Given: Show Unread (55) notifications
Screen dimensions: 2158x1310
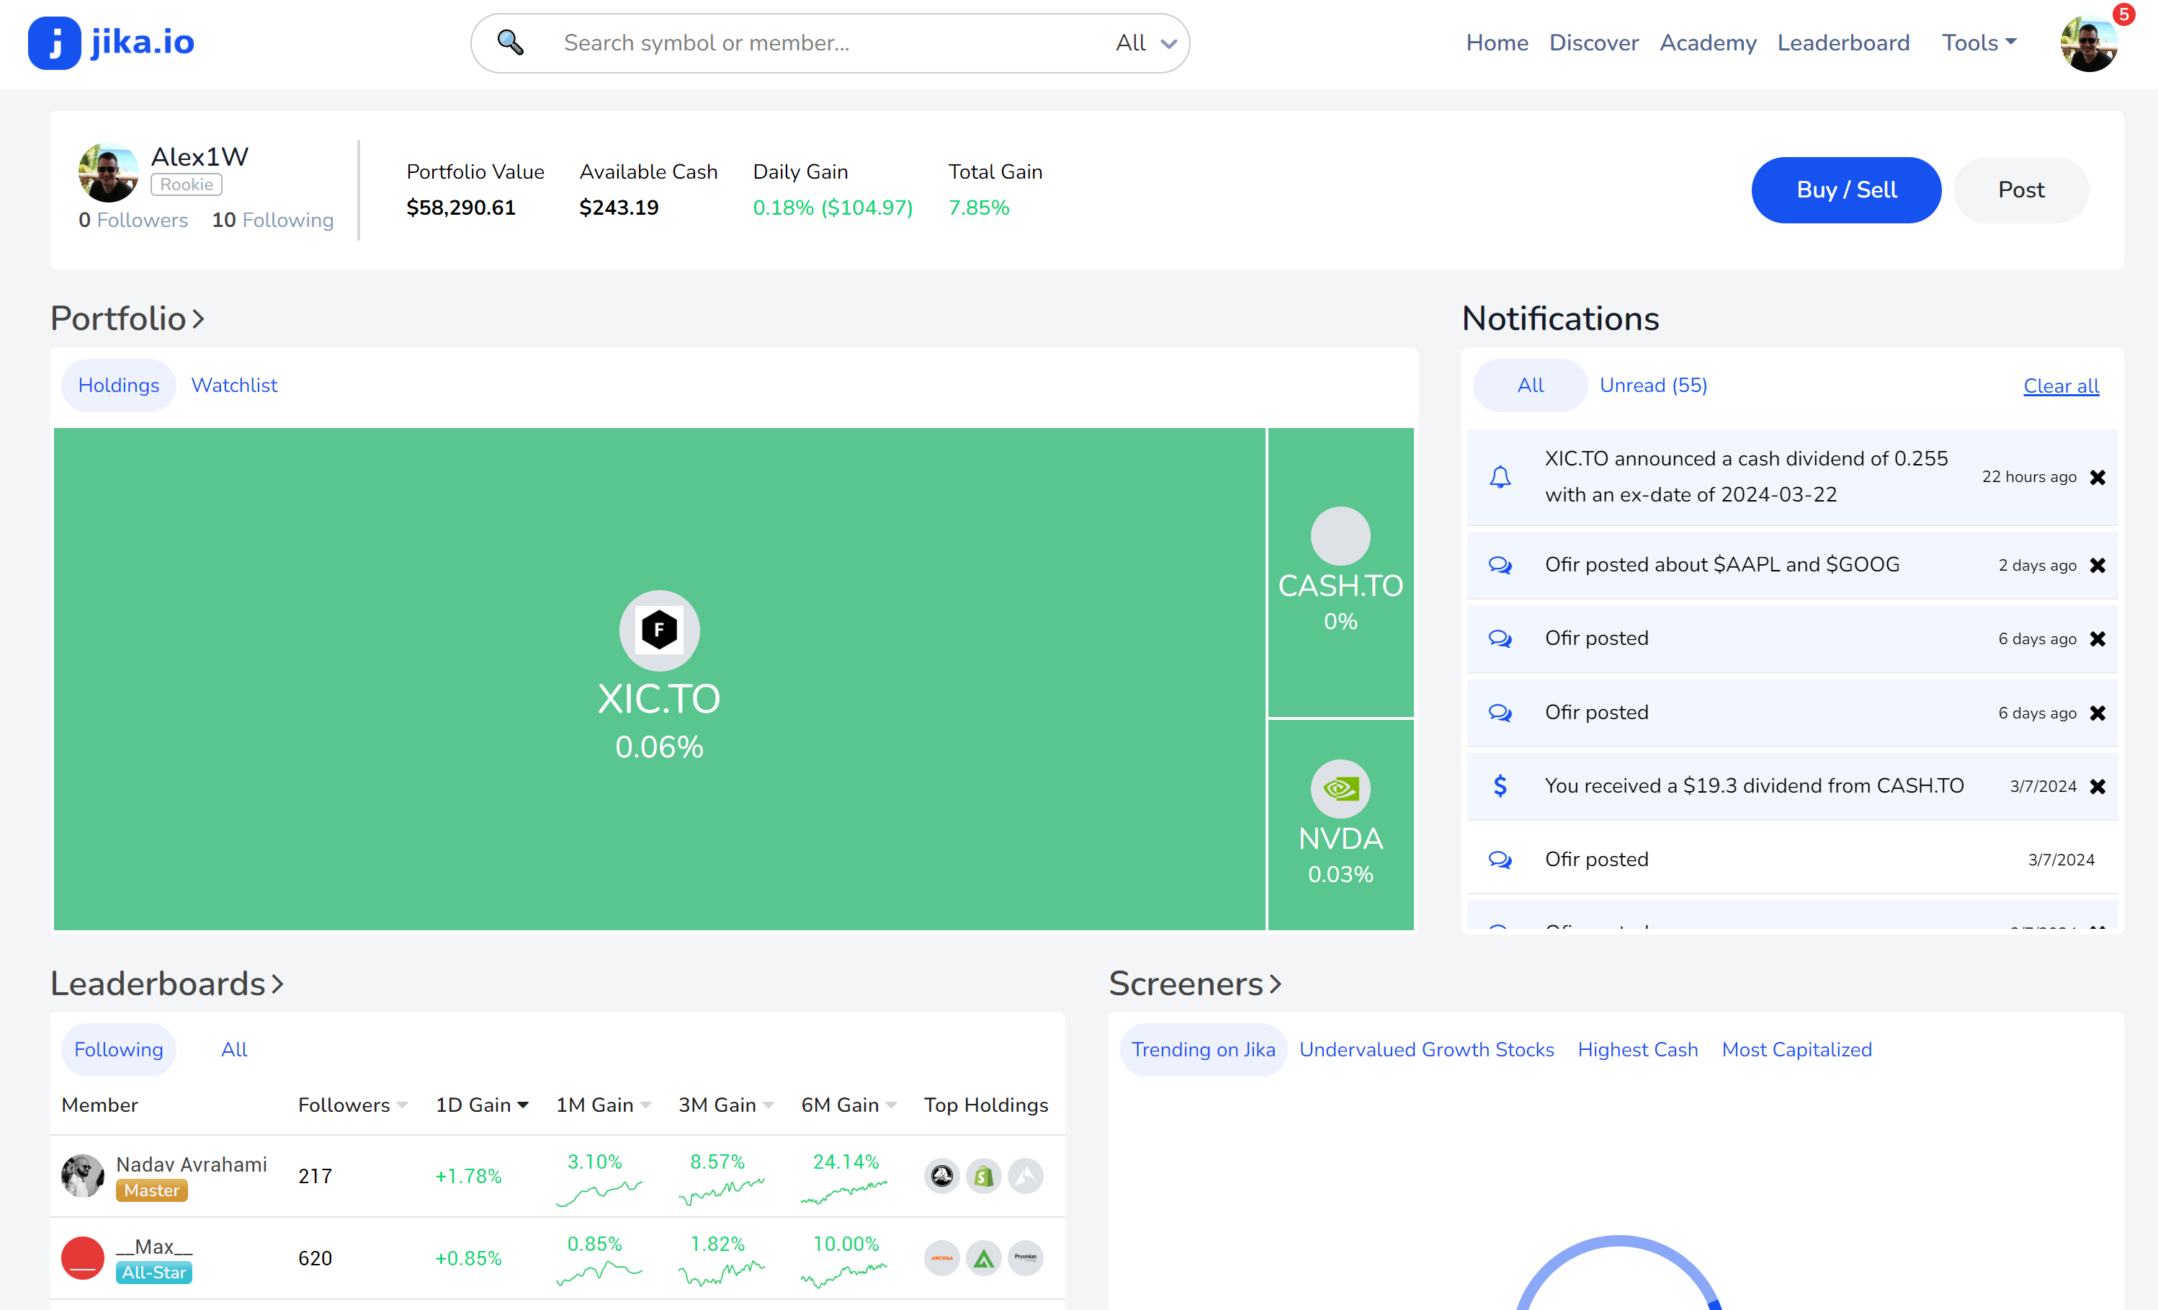Looking at the screenshot, I should (x=1652, y=386).
